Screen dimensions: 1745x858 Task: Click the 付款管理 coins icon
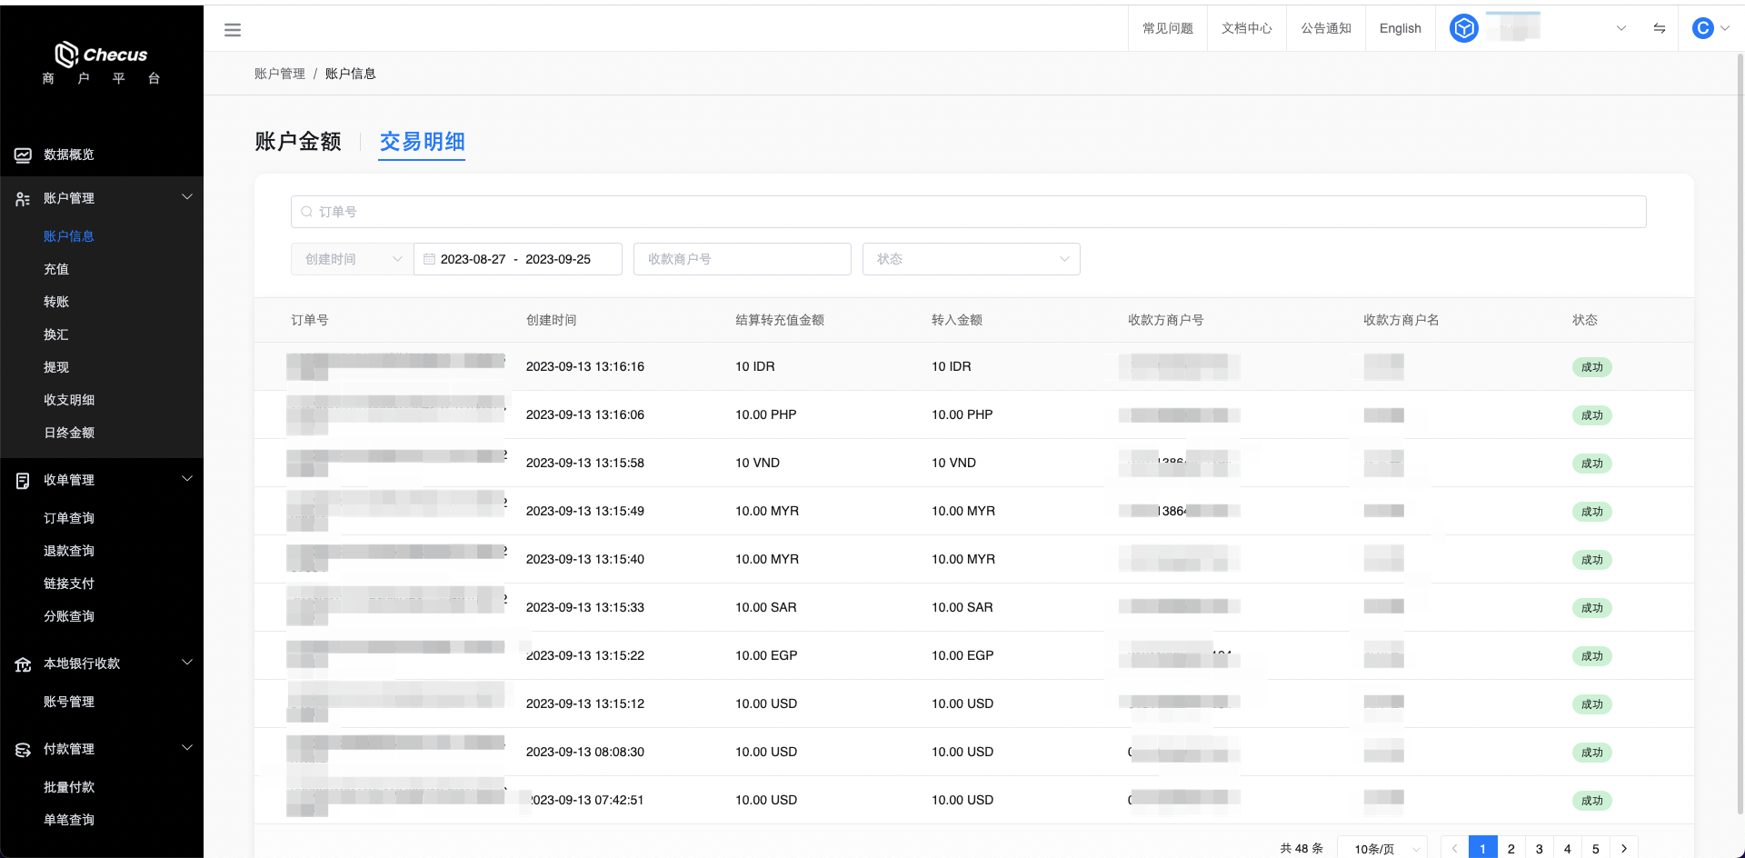23,750
